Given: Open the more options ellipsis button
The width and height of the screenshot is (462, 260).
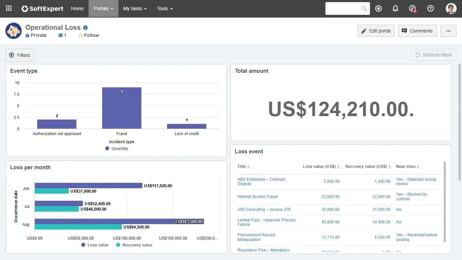Looking at the screenshot, I should (448, 31).
